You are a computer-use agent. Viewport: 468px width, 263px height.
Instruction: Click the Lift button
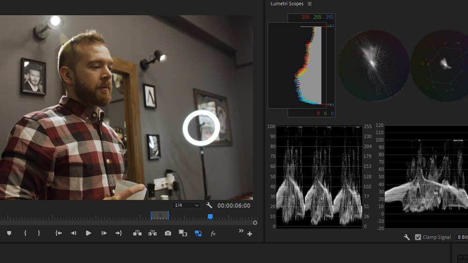click(137, 233)
